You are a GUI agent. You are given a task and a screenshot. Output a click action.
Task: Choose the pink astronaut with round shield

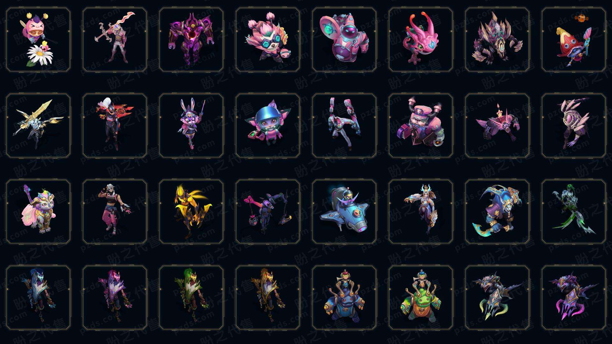(344, 40)
